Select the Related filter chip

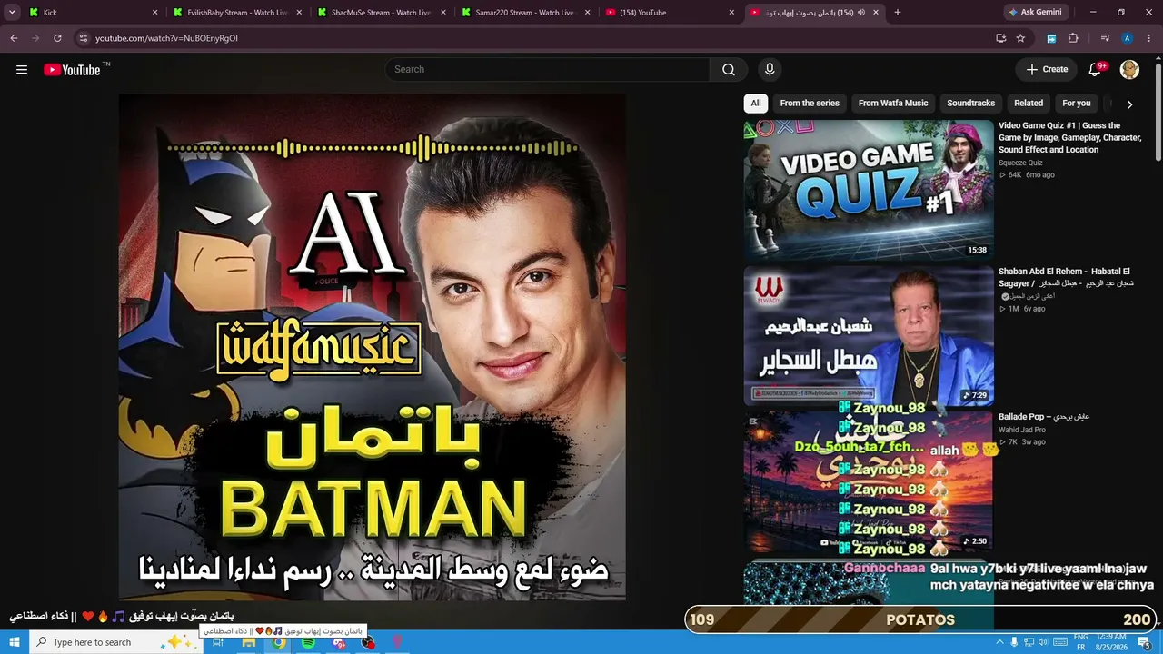[1029, 104]
